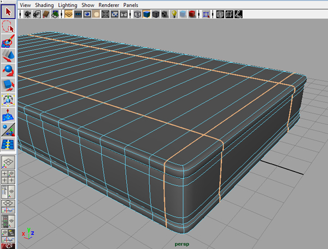Toggle the Field Chart display
328x249 pixels.
coord(106,14)
